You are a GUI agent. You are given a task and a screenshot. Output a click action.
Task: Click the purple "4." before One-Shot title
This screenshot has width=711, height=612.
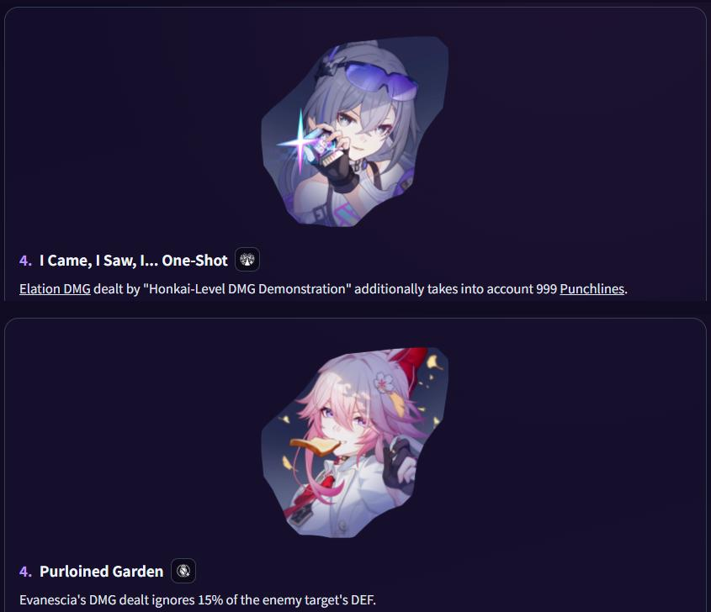(x=25, y=261)
